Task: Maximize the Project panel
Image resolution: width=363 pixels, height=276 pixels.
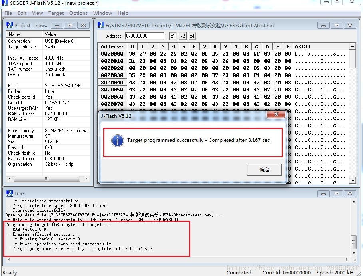Action: pos(70,26)
